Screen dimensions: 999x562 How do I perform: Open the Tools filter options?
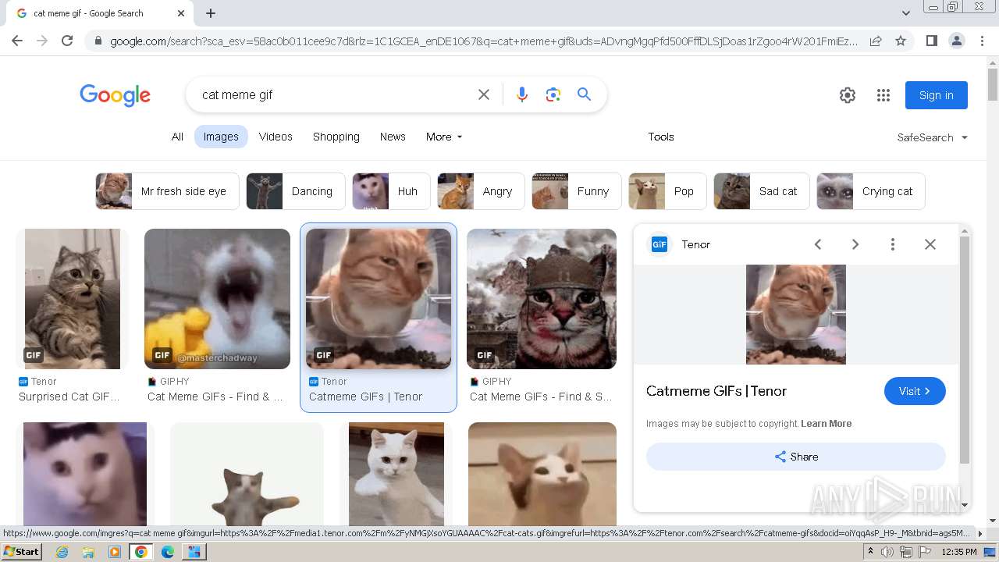661,137
